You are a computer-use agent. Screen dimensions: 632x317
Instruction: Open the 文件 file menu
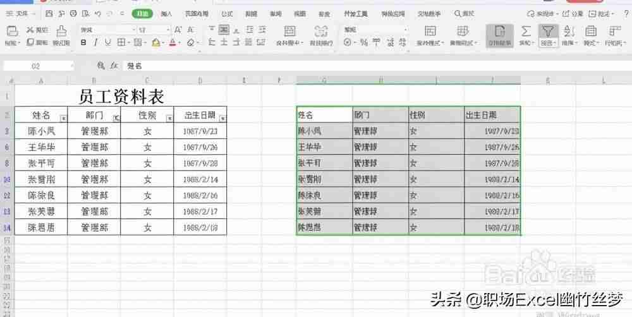tap(20, 14)
